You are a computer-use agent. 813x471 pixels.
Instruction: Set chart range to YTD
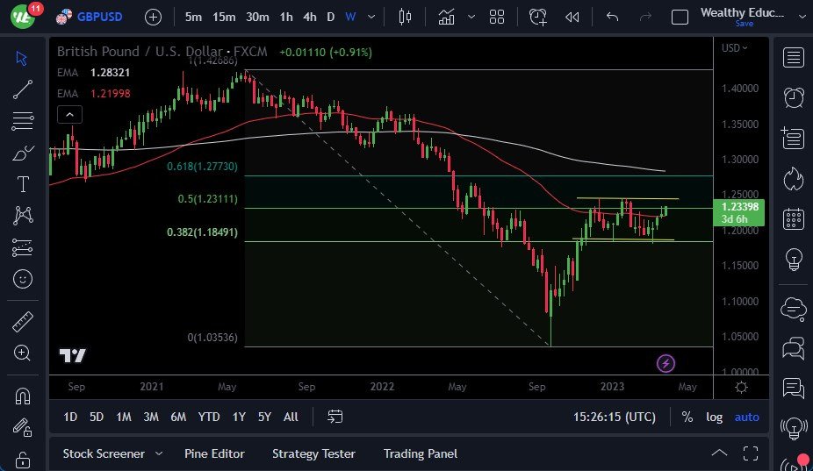point(209,417)
